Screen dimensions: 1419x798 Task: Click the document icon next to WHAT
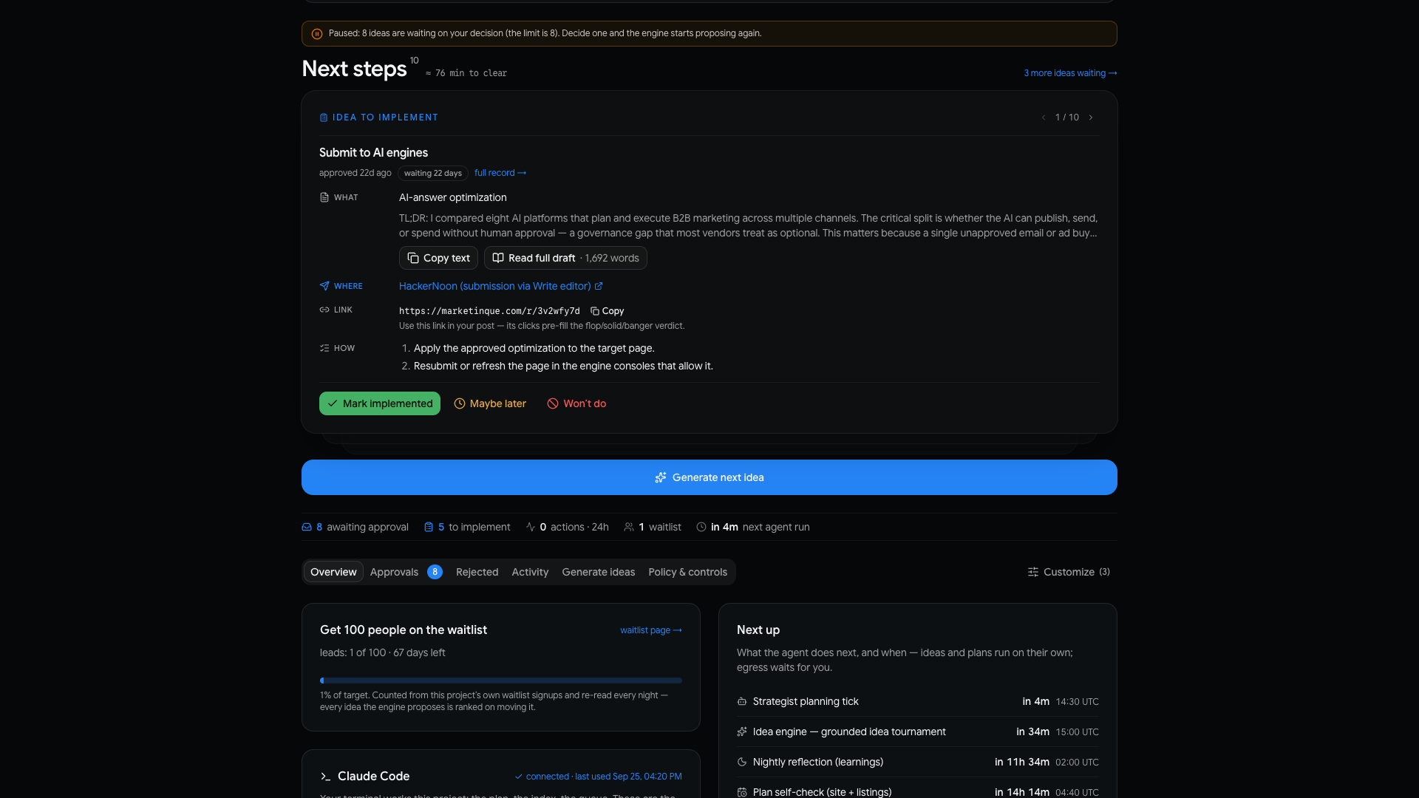(x=324, y=197)
